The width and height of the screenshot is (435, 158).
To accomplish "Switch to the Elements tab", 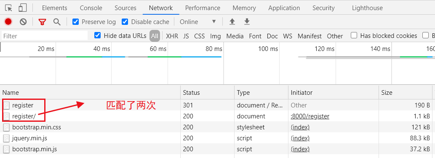I will click(55, 8).
